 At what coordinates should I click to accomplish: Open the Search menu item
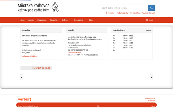click(31, 20)
